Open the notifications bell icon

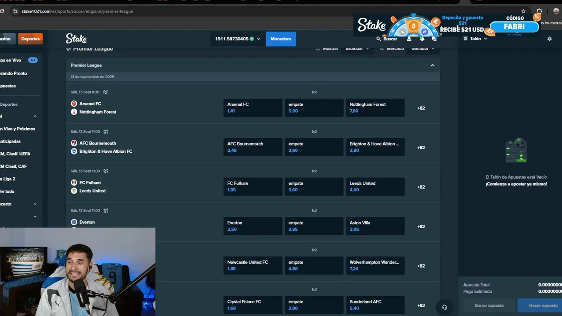click(421, 39)
